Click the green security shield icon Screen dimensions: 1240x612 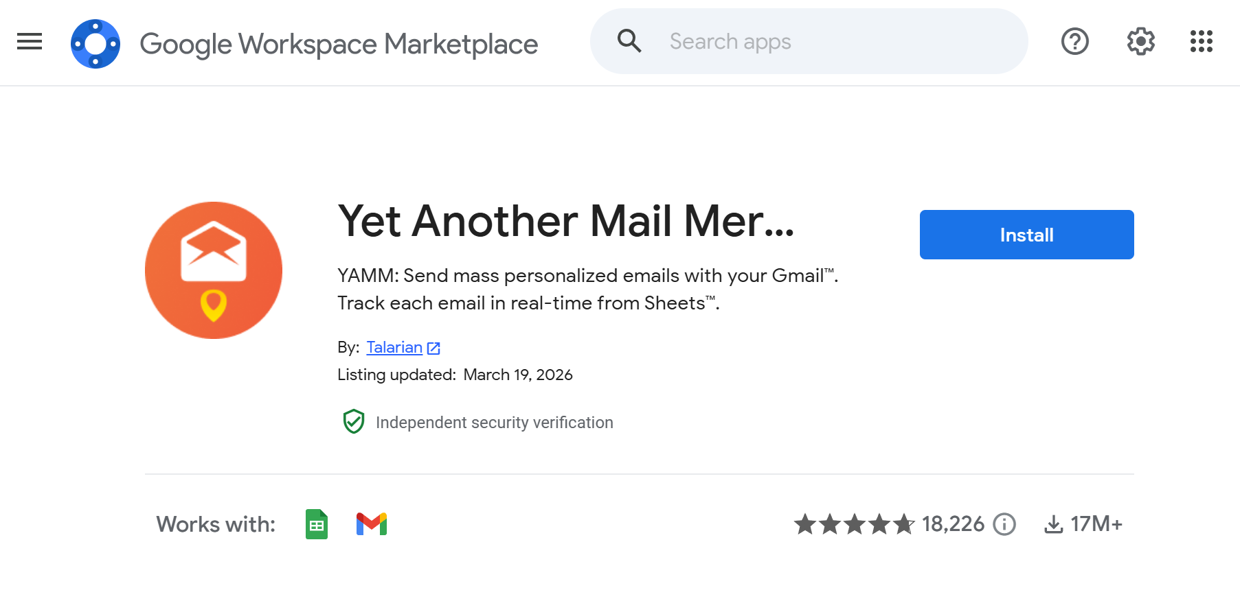[x=354, y=422]
